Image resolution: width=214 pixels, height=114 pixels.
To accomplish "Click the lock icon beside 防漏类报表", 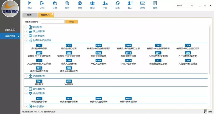I will [31, 76].
